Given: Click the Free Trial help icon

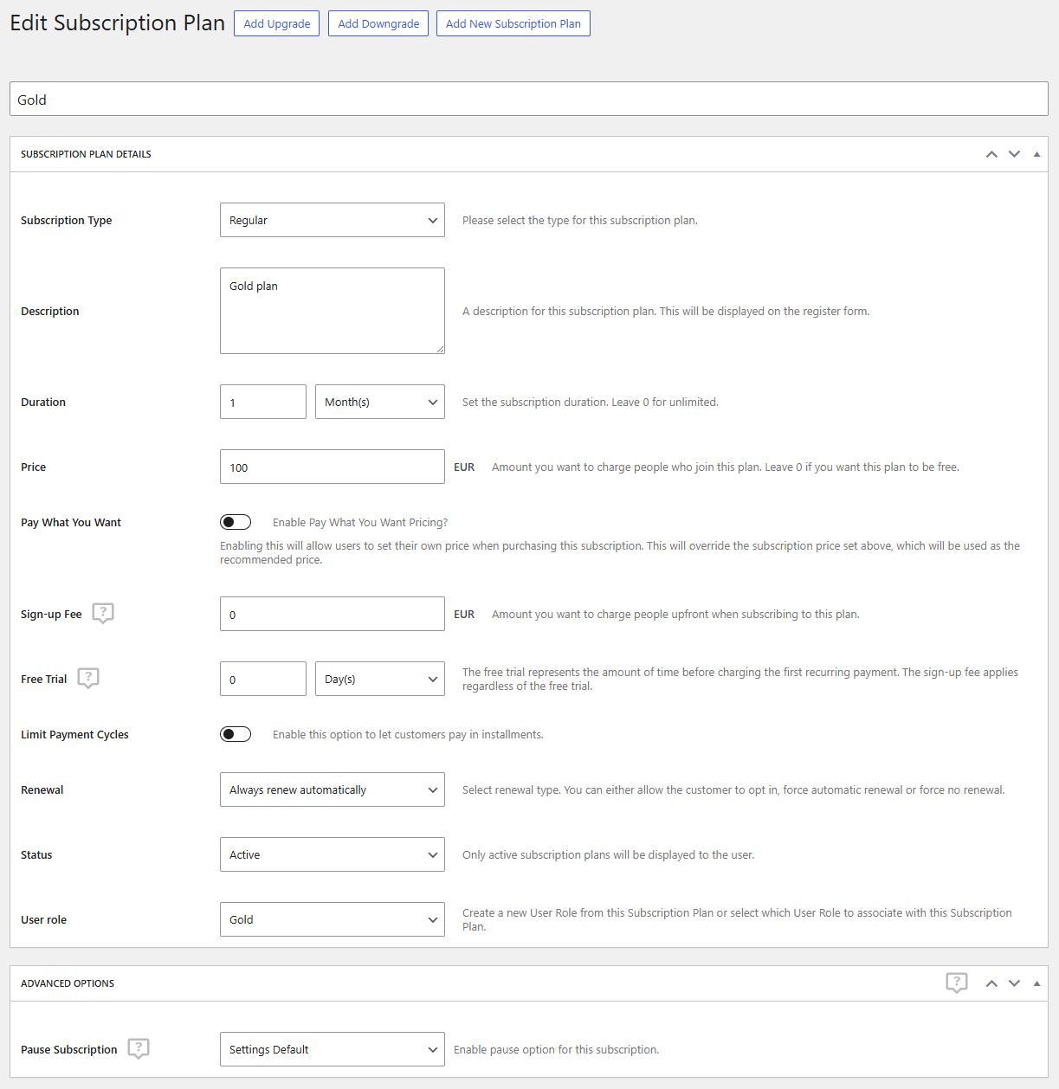Looking at the screenshot, I should 87,678.
